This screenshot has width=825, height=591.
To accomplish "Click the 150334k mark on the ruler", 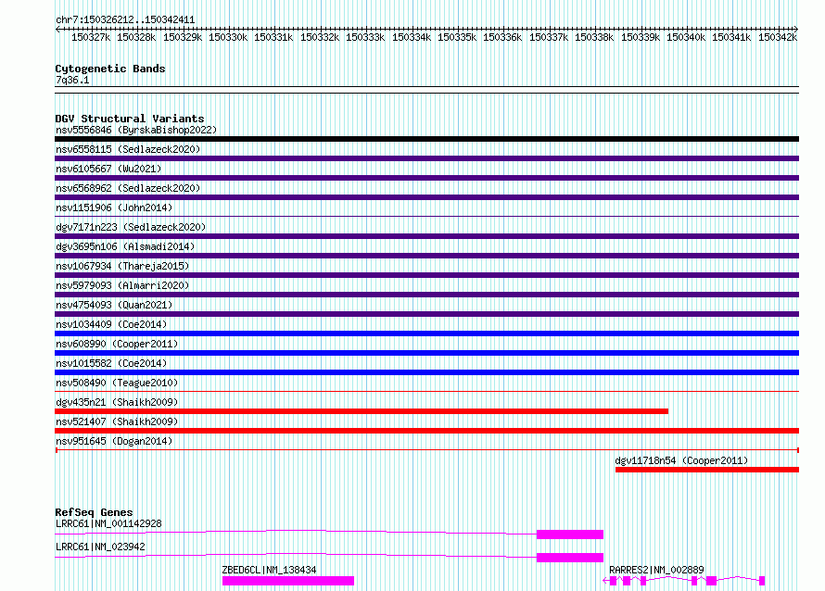I will 411,37.
